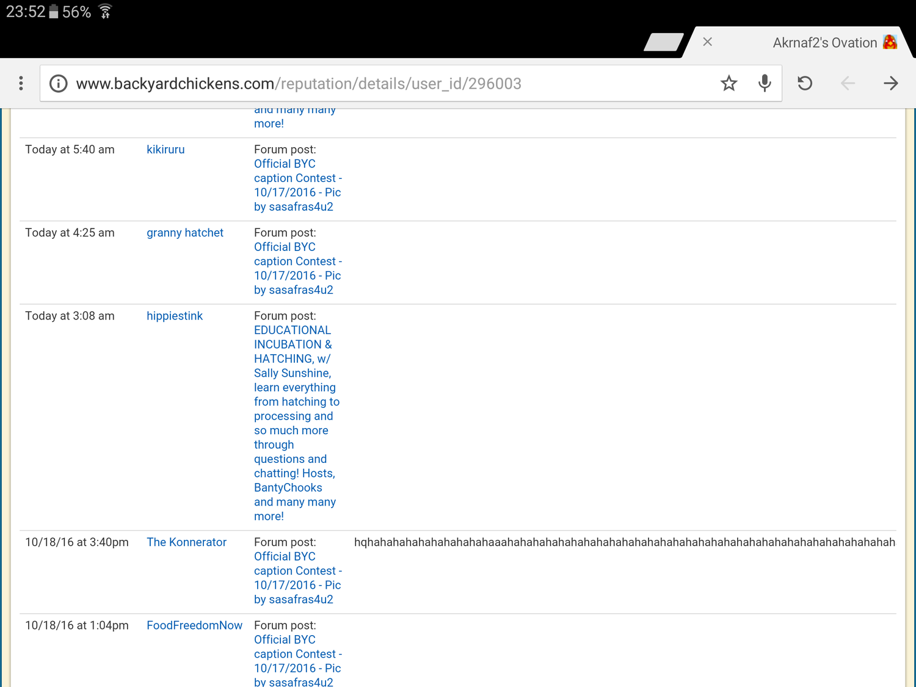916x687 pixels.
Task: Focus the URL address bar
Action: (x=391, y=84)
